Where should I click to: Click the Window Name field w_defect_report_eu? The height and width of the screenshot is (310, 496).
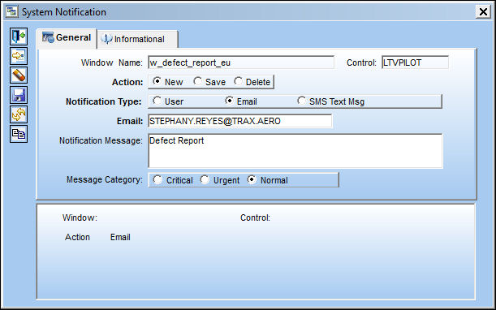click(241, 62)
